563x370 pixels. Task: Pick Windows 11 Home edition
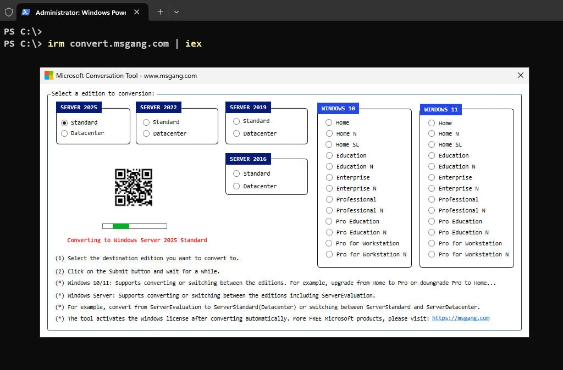pyautogui.click(x=432, y=123)
